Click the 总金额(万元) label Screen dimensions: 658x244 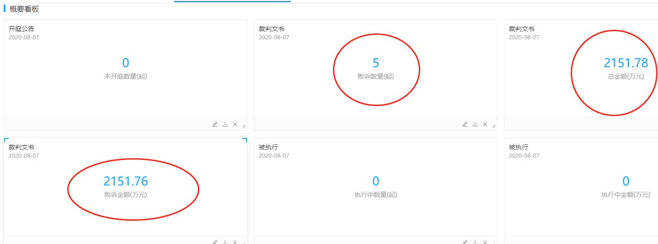626,76
